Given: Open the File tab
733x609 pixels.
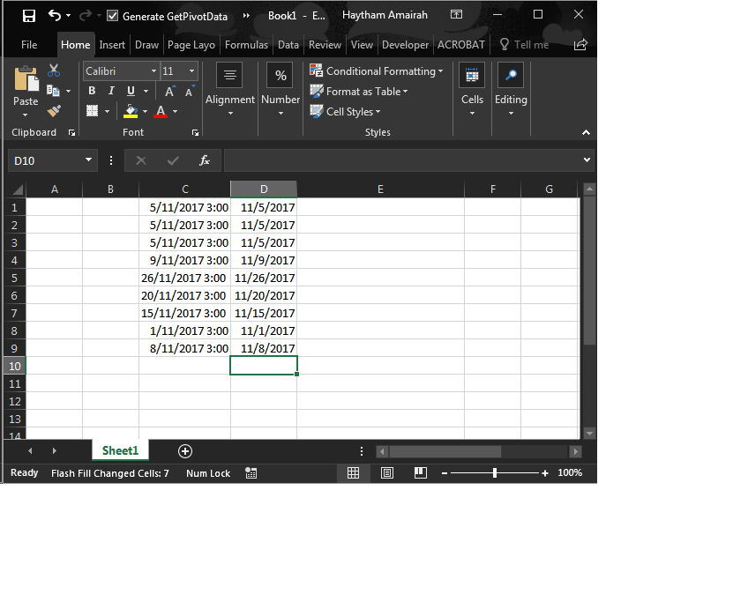Looking at the screenshot, I should 29,45.
